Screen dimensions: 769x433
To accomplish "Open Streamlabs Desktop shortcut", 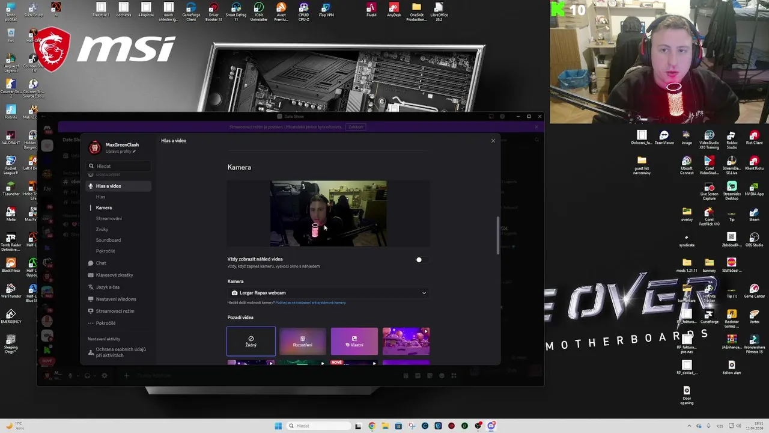I will [x=732, y=191].
